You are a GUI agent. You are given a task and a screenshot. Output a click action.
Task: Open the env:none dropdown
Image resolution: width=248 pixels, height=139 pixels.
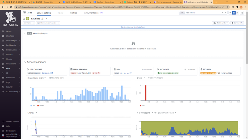pos(29,23)
